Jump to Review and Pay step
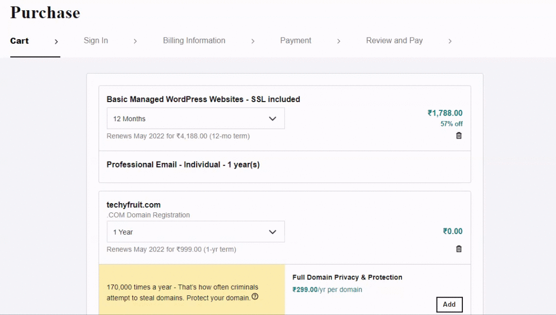The image size is (556, 315). (x=394, y=41)
